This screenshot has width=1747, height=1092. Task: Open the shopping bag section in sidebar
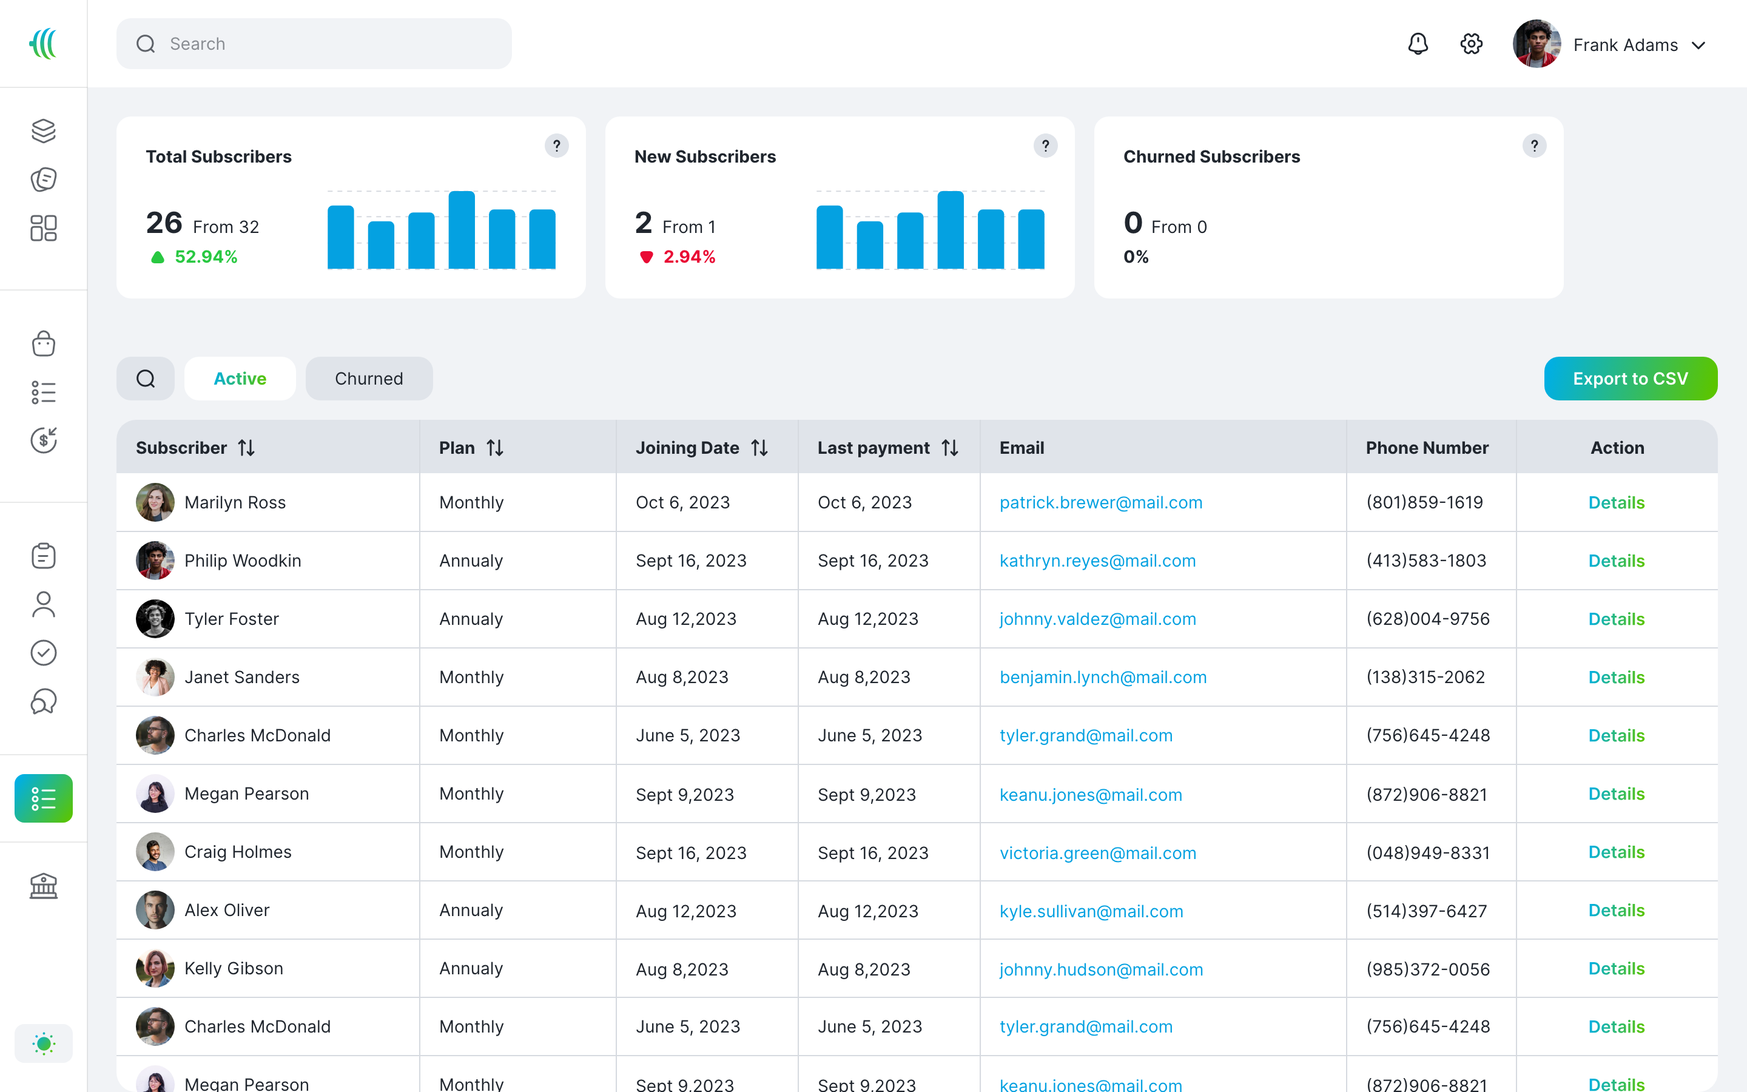coord(43,344)
